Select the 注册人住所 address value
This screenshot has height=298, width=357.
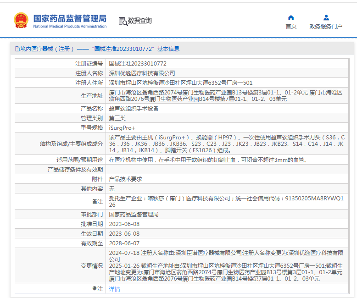pos(180,83)
